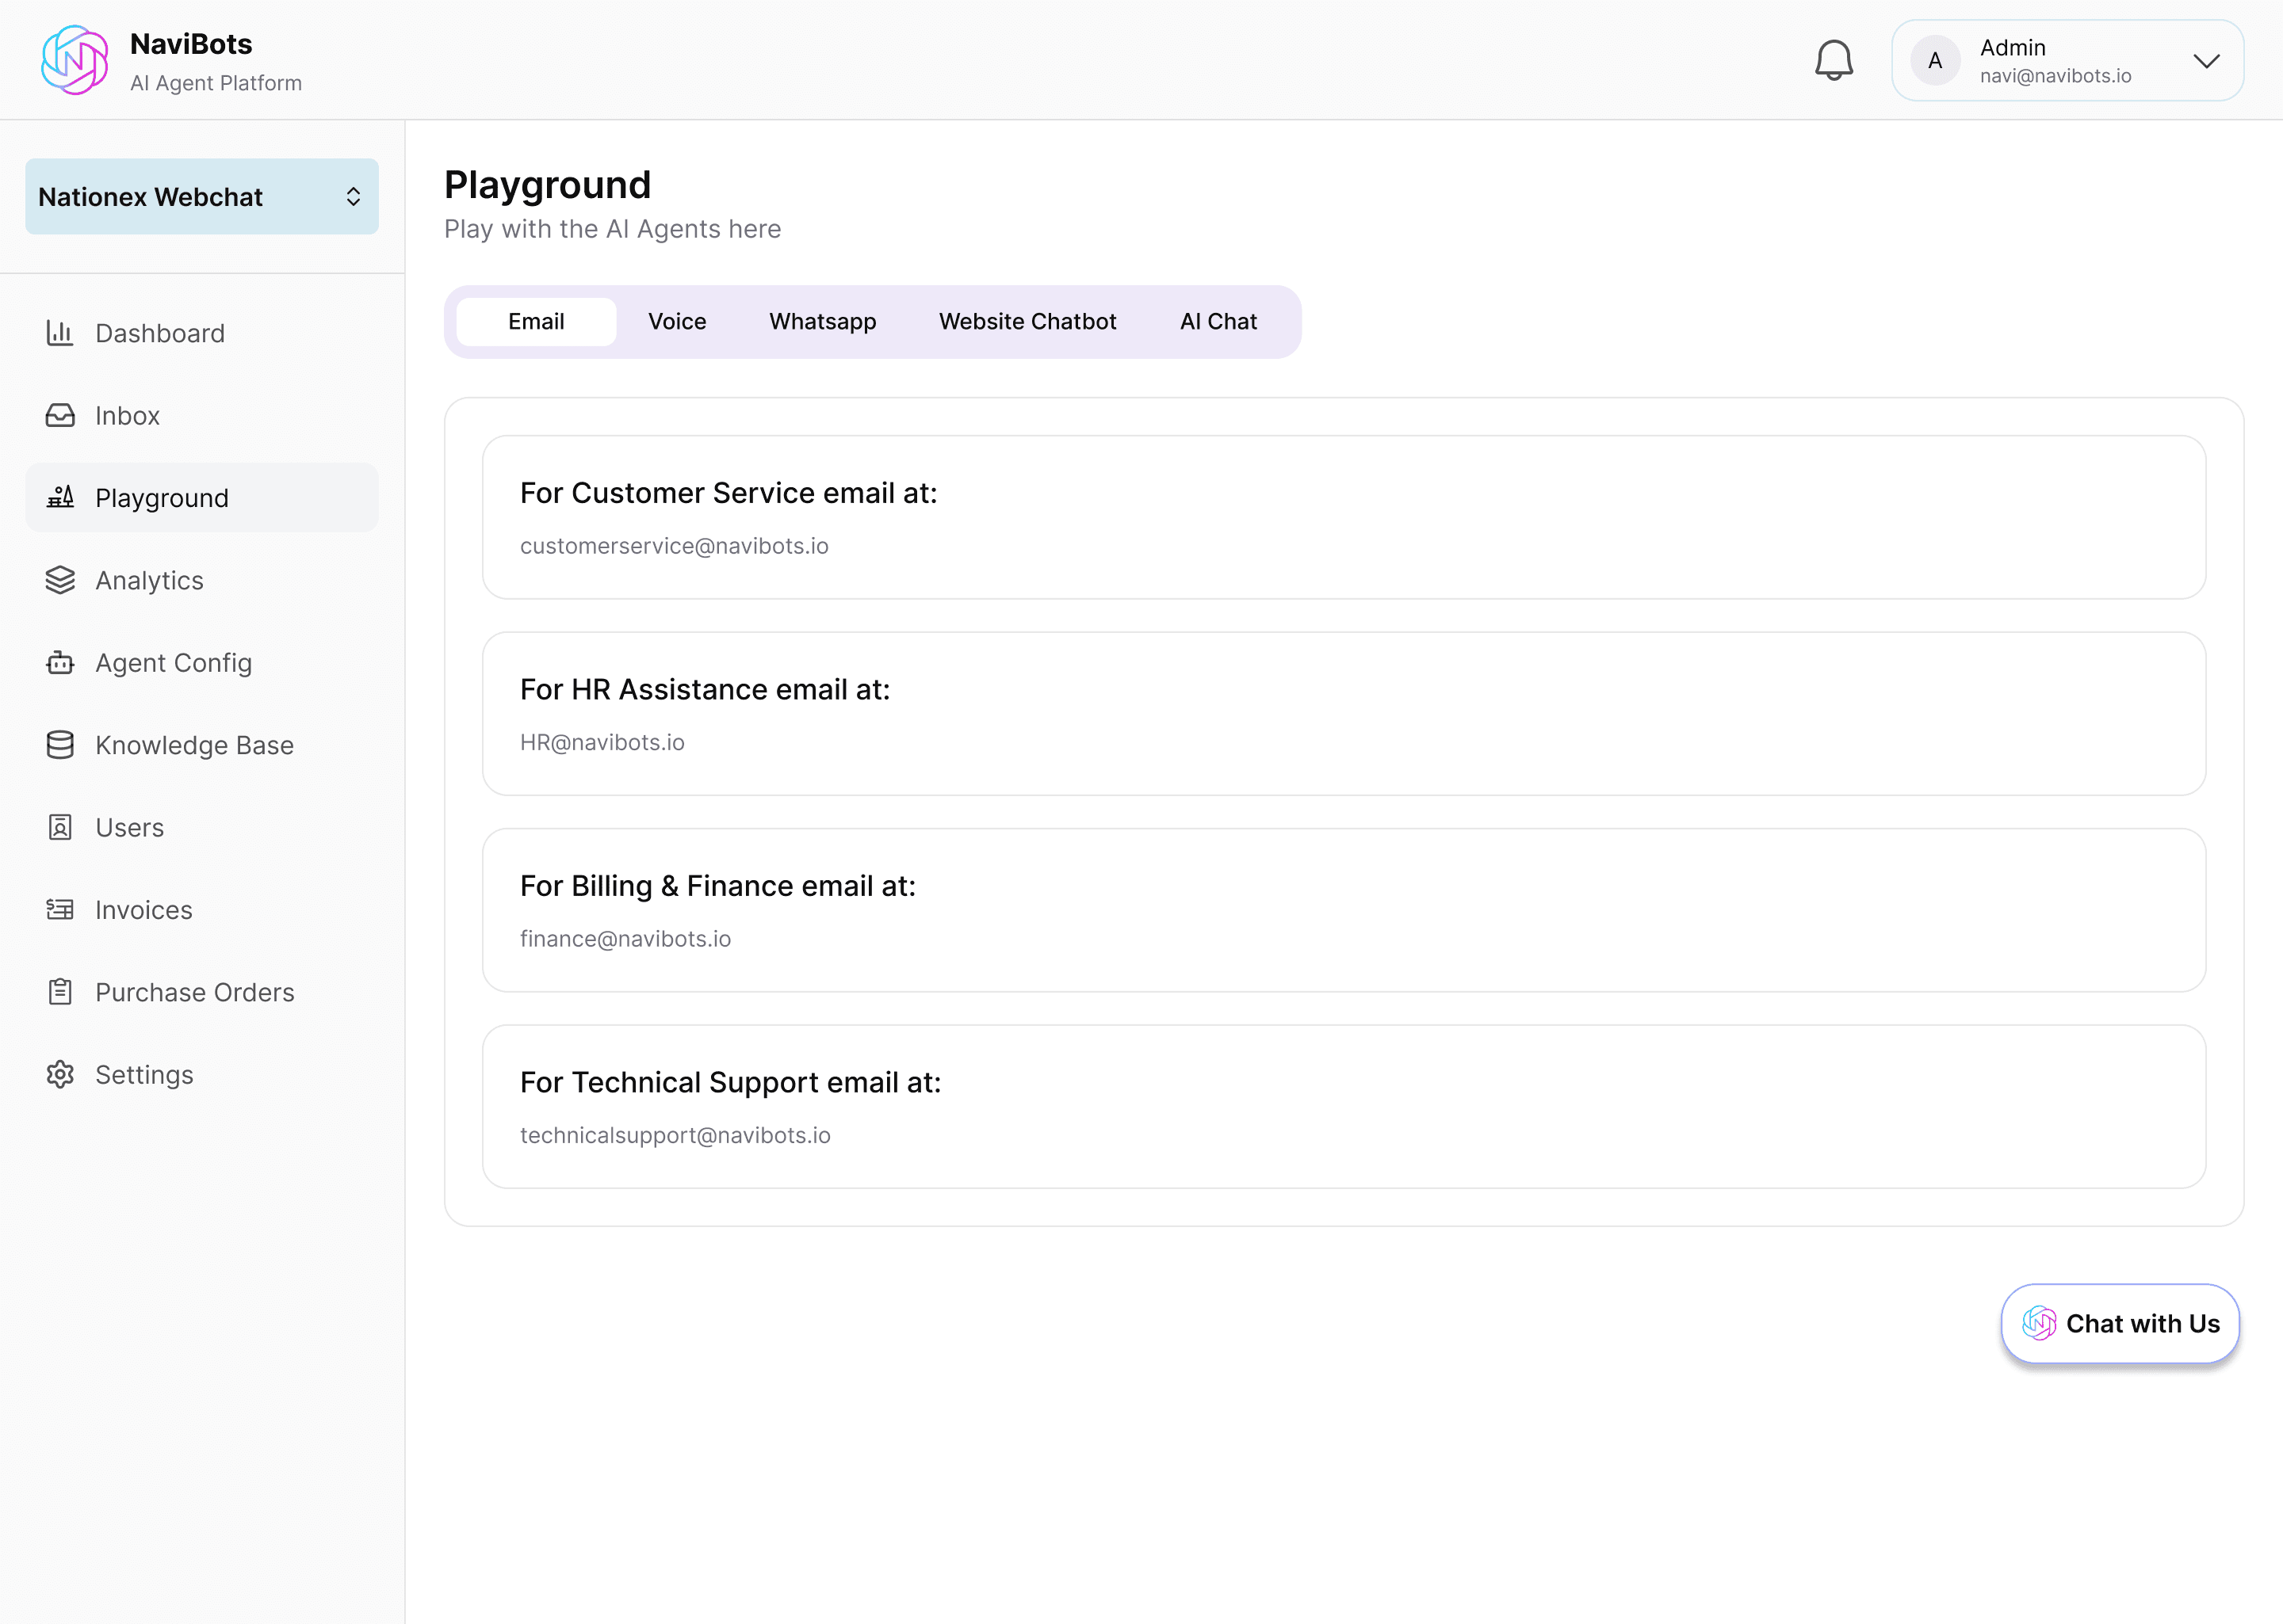The width and height of the screenshot is (2283, 1624).
Task: Open the Admin account dropdown chevron
Action: (2206, 61)
